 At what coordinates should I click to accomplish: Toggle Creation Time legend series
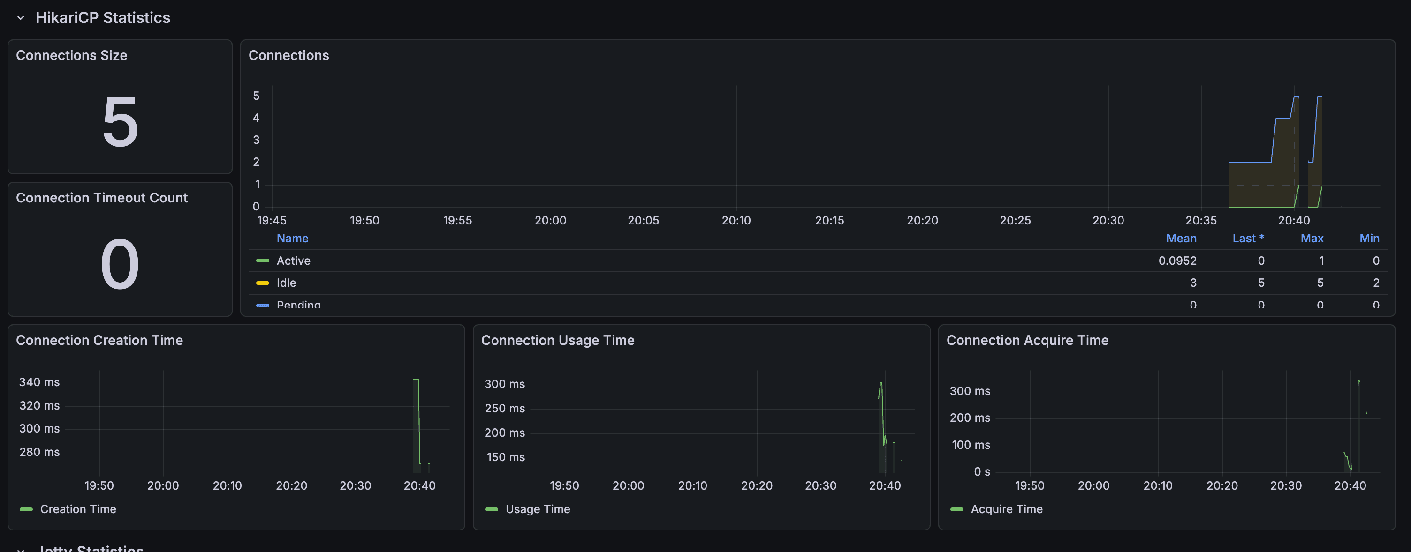click(x=78, y=509)
